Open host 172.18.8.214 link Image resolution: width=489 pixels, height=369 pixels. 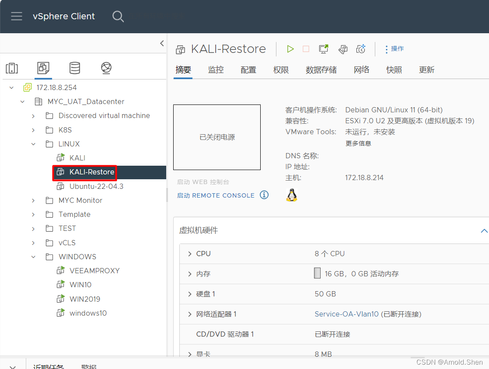(364, 178)
